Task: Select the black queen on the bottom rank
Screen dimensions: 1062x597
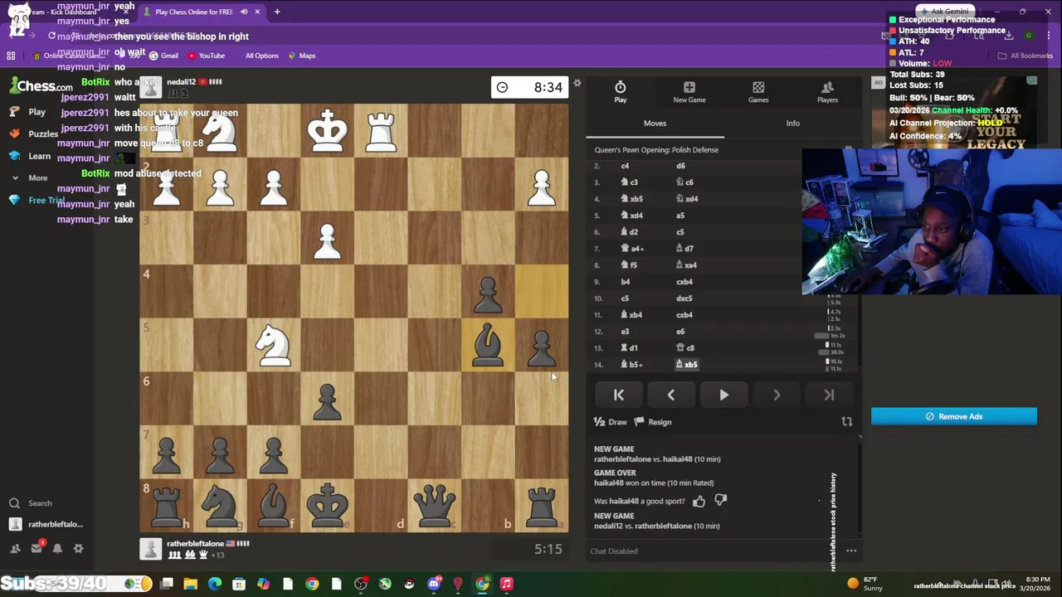Action: coord(434,504)
